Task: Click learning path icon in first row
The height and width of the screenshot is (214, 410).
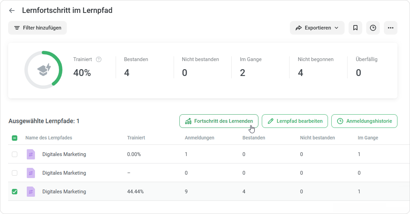Action: (x=31, y=154)
